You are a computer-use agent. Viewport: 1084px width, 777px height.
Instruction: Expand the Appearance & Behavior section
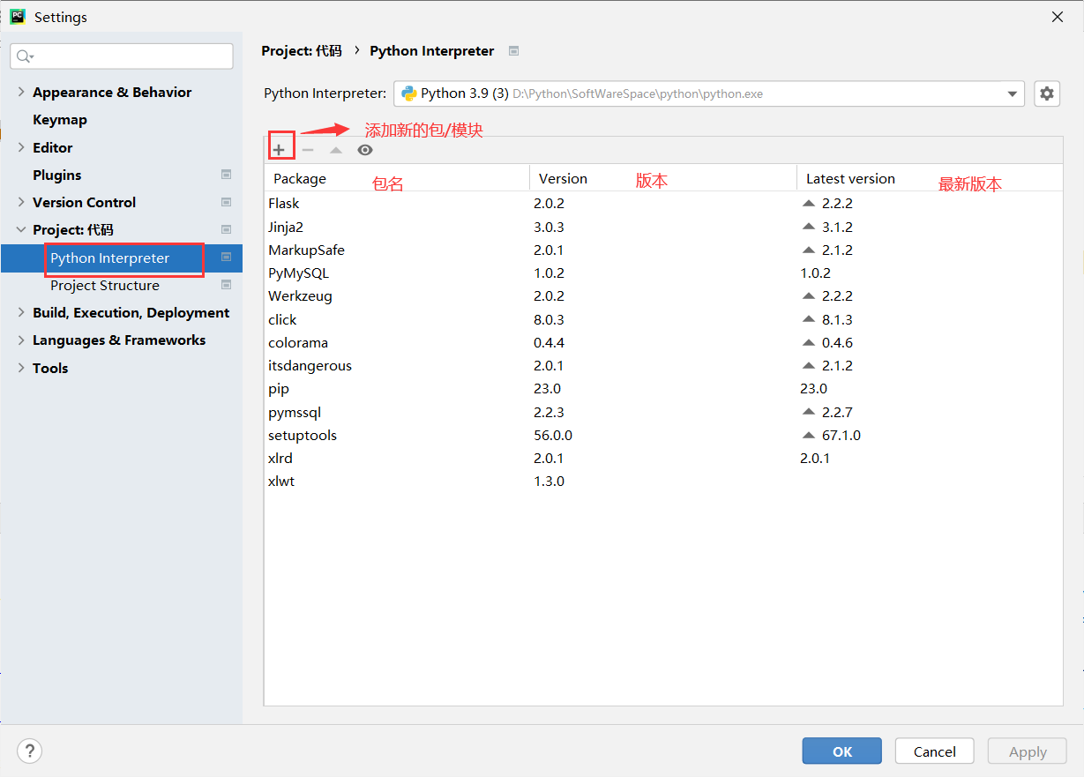(x=21, y=92)
